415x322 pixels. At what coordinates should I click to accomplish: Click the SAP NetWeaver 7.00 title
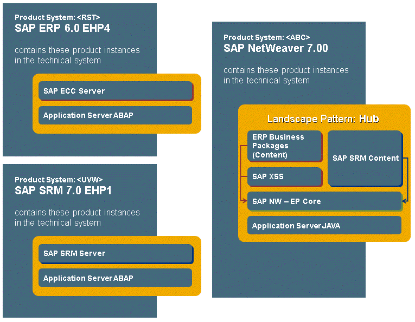(276, 49)
